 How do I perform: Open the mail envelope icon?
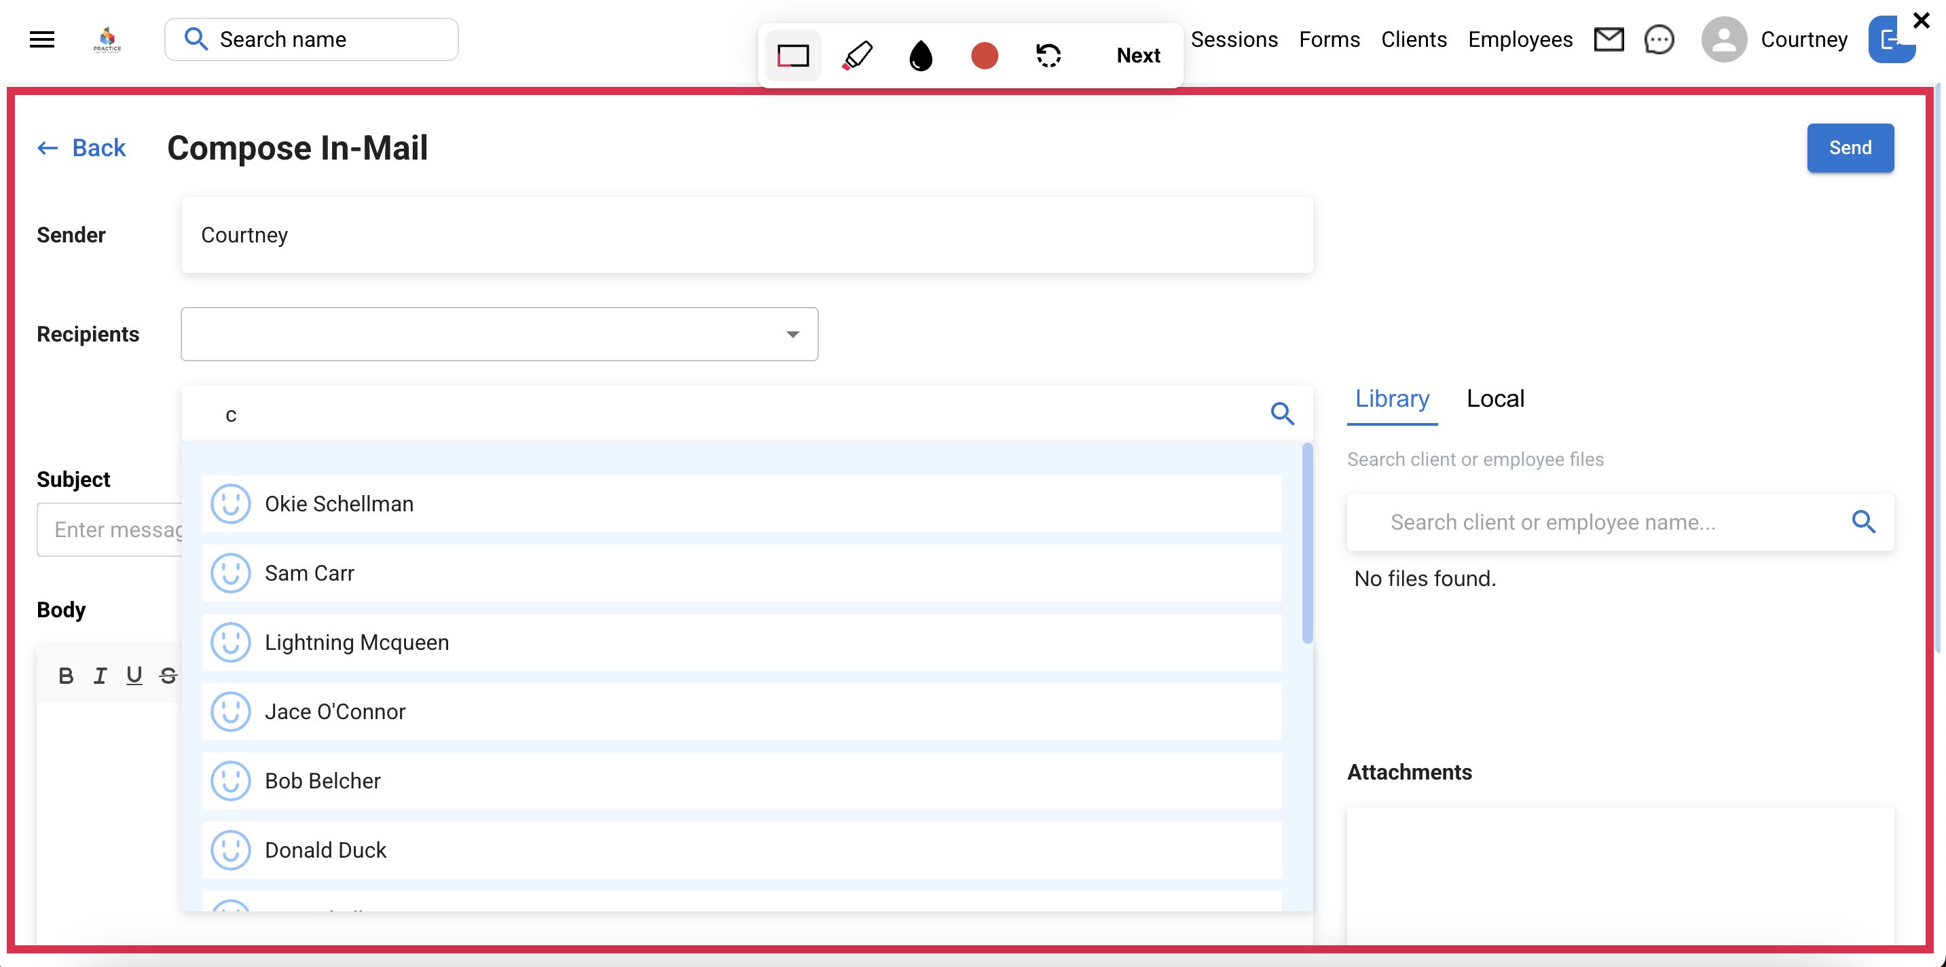[x=1609, y=39]
